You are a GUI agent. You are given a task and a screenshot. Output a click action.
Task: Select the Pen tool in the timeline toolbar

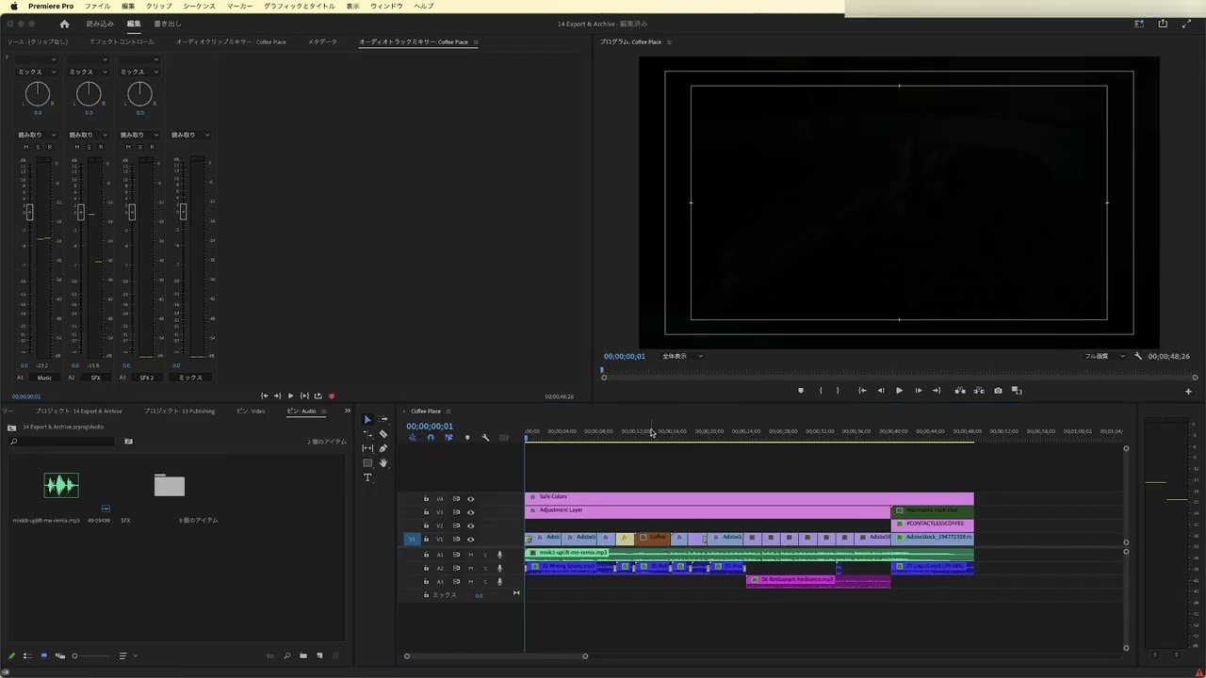click(383, 448)
